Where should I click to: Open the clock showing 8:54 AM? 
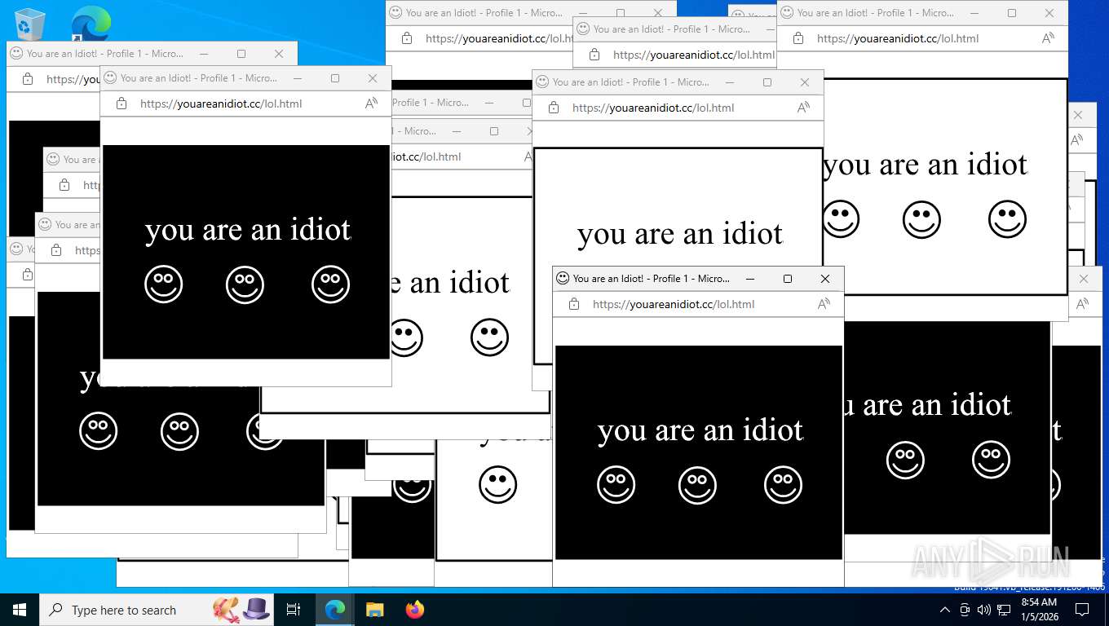pos(1040,610)
